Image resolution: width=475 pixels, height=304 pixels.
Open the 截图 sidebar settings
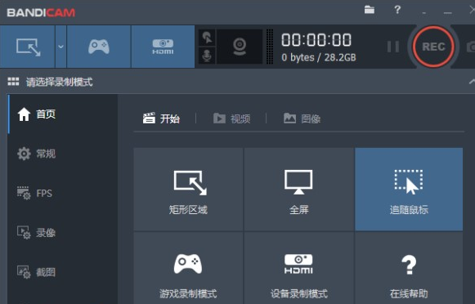(36, 272)
